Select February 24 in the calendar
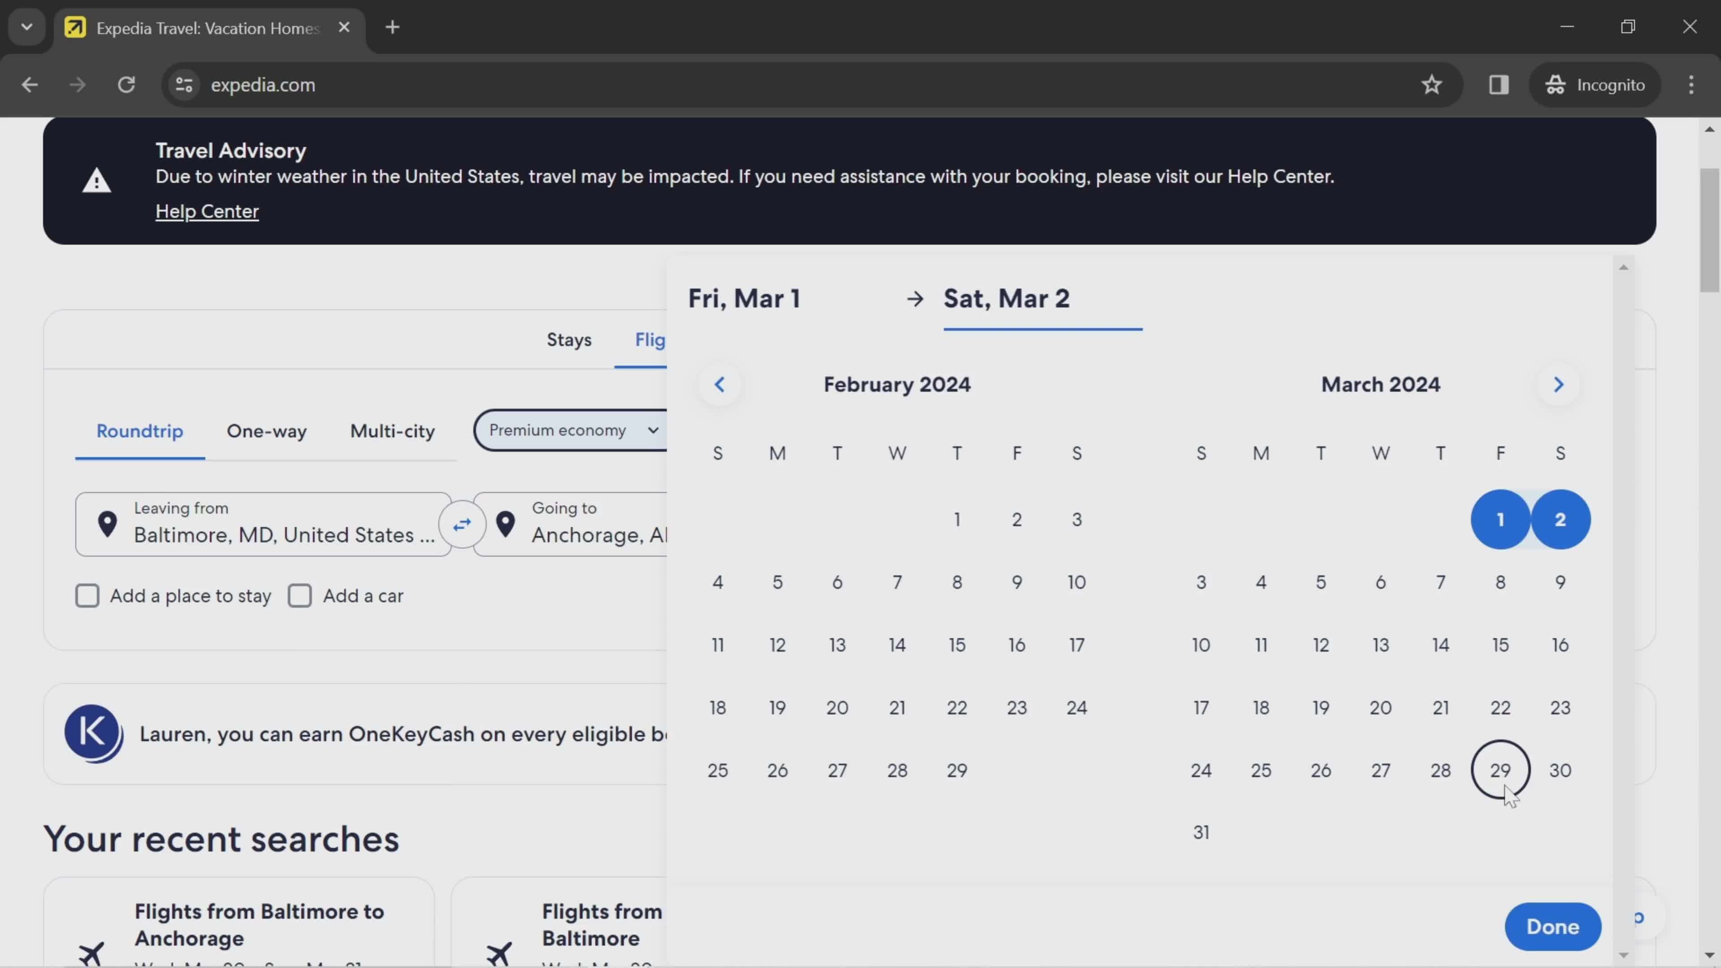Image resolution: width=1721 pixels, height=968 pixels. [x=1077, y=708]
